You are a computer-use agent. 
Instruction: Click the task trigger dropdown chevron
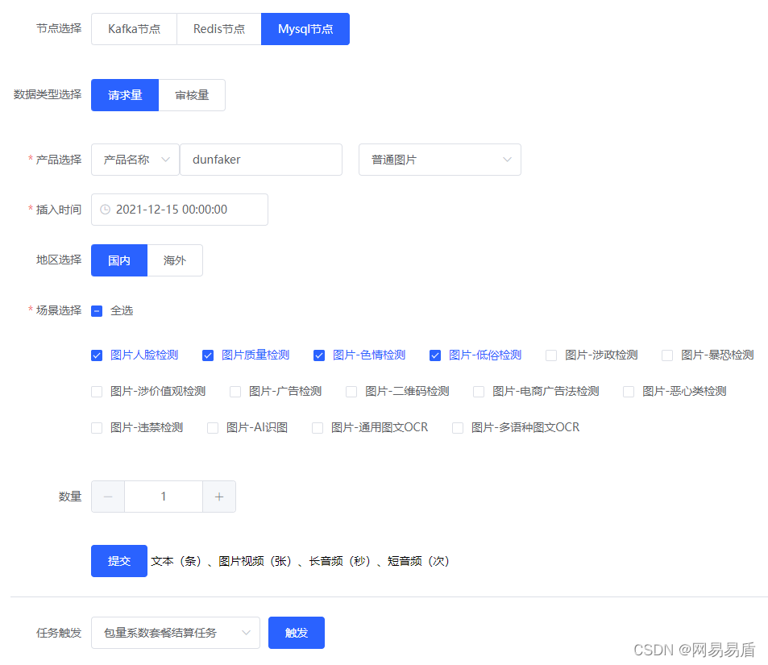pyautogui.click(x=247, y=633)
